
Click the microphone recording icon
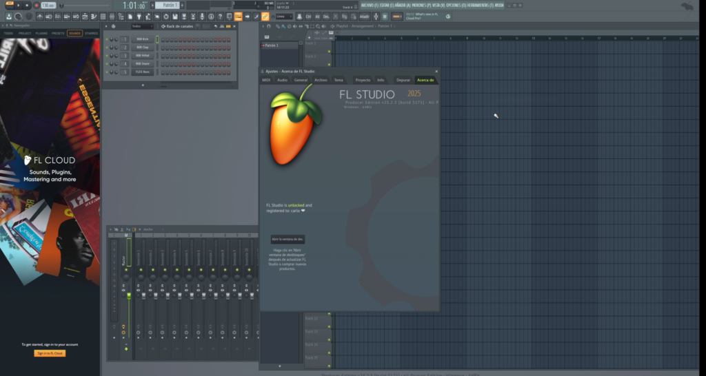tap(202, 17)
